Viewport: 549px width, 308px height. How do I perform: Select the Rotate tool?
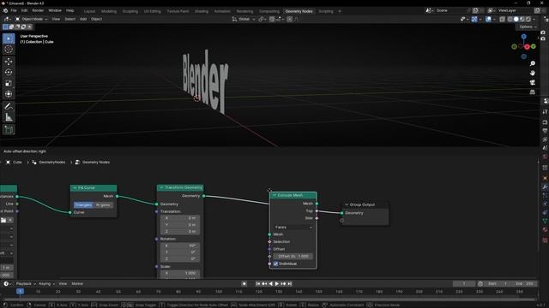tap(9, 72)
